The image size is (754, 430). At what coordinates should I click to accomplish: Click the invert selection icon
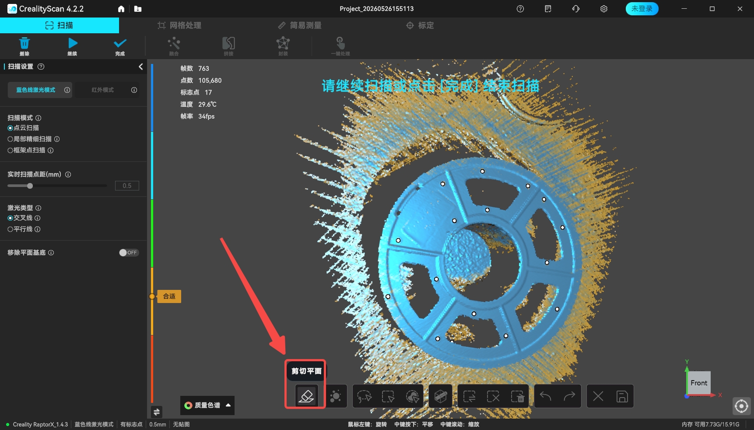pyautogui.click(x=470, y=396)
